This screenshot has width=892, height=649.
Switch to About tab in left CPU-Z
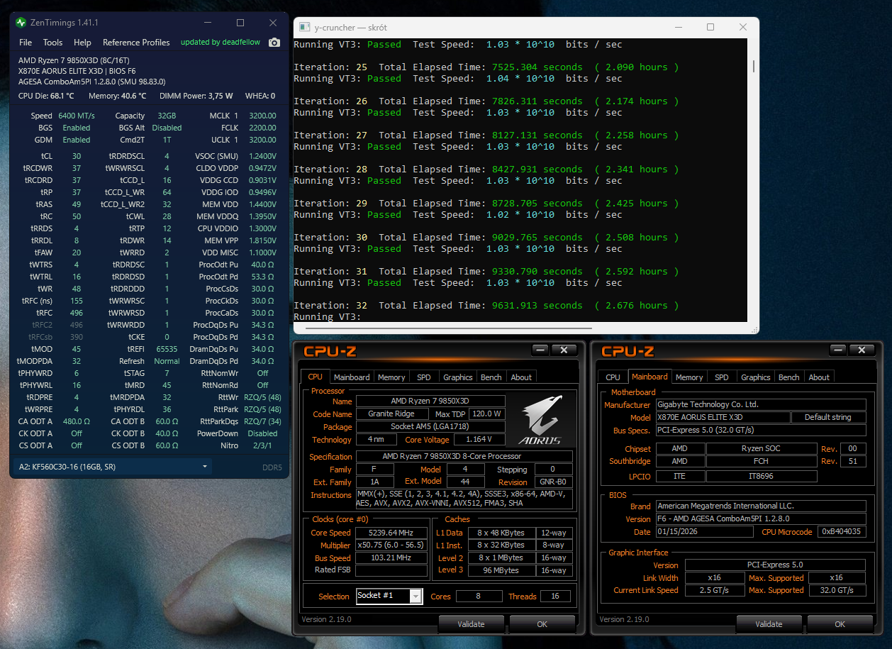coord(521,377)
